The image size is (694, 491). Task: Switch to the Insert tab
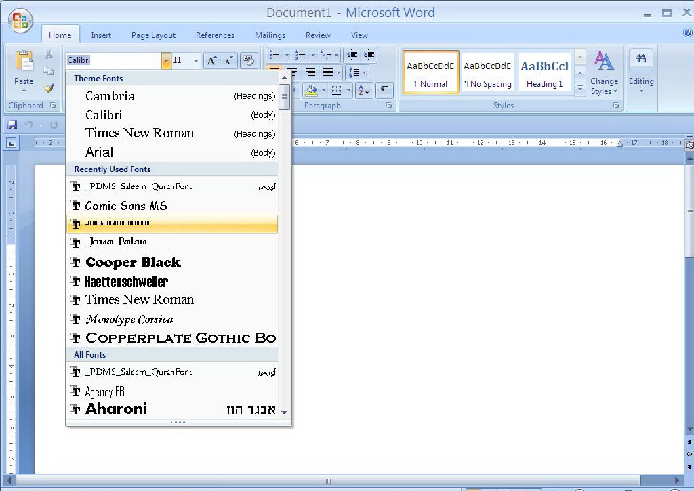tap(101, 35)
